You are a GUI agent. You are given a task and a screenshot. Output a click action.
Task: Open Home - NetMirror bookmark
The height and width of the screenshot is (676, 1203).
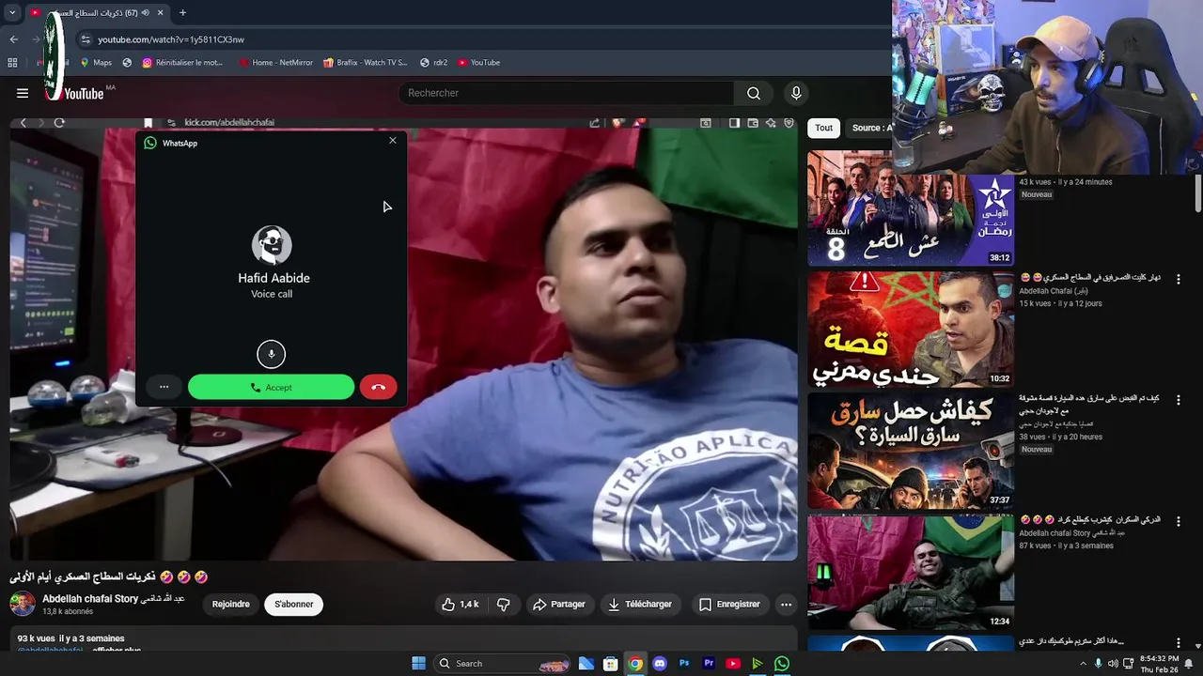coord(275,63)
